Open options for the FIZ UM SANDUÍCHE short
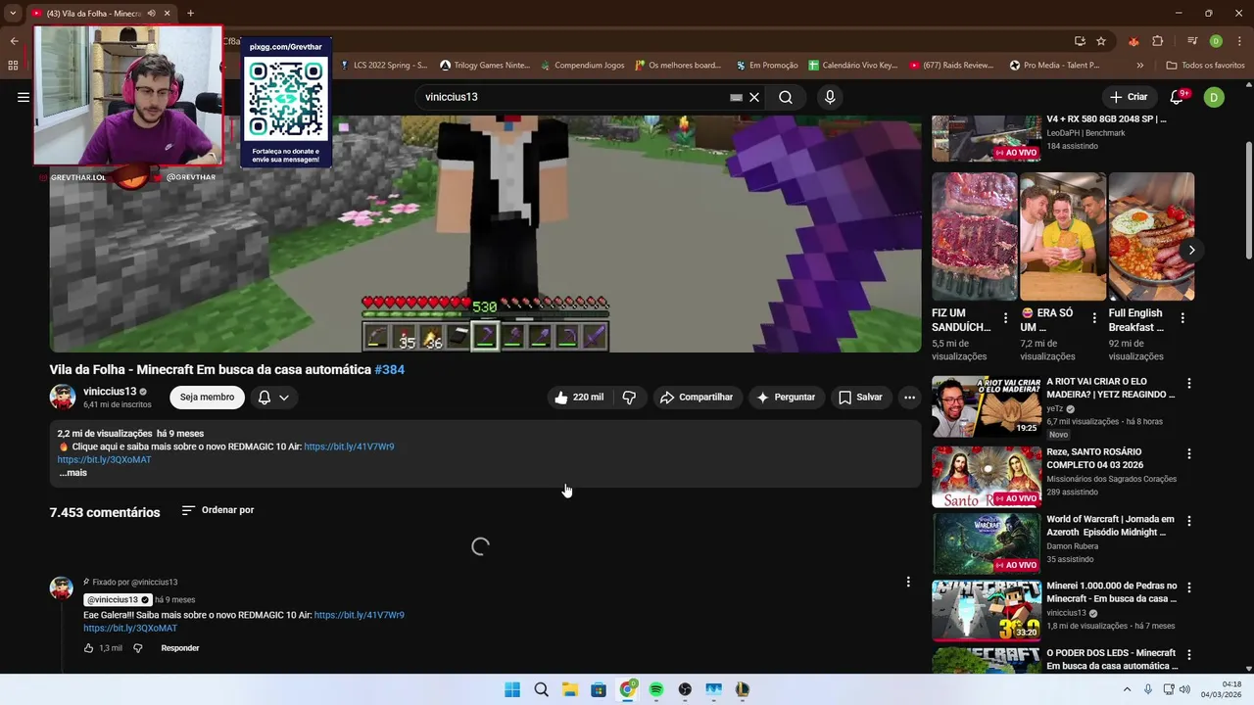Screen dimensions: 1254x705 click(1005, 317)
